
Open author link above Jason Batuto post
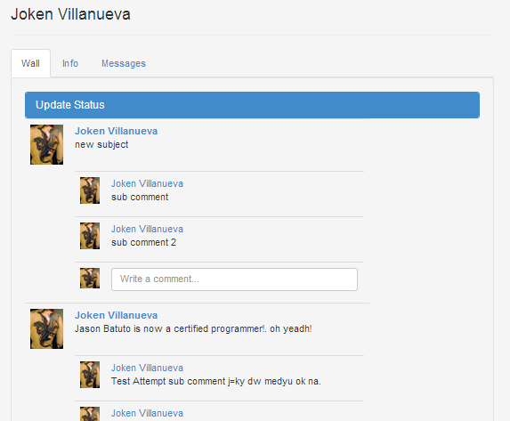pos(116,315)
